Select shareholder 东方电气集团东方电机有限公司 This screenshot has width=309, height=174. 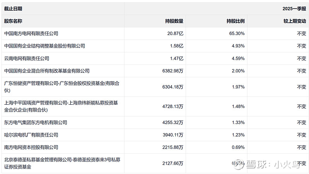(36, 122)
